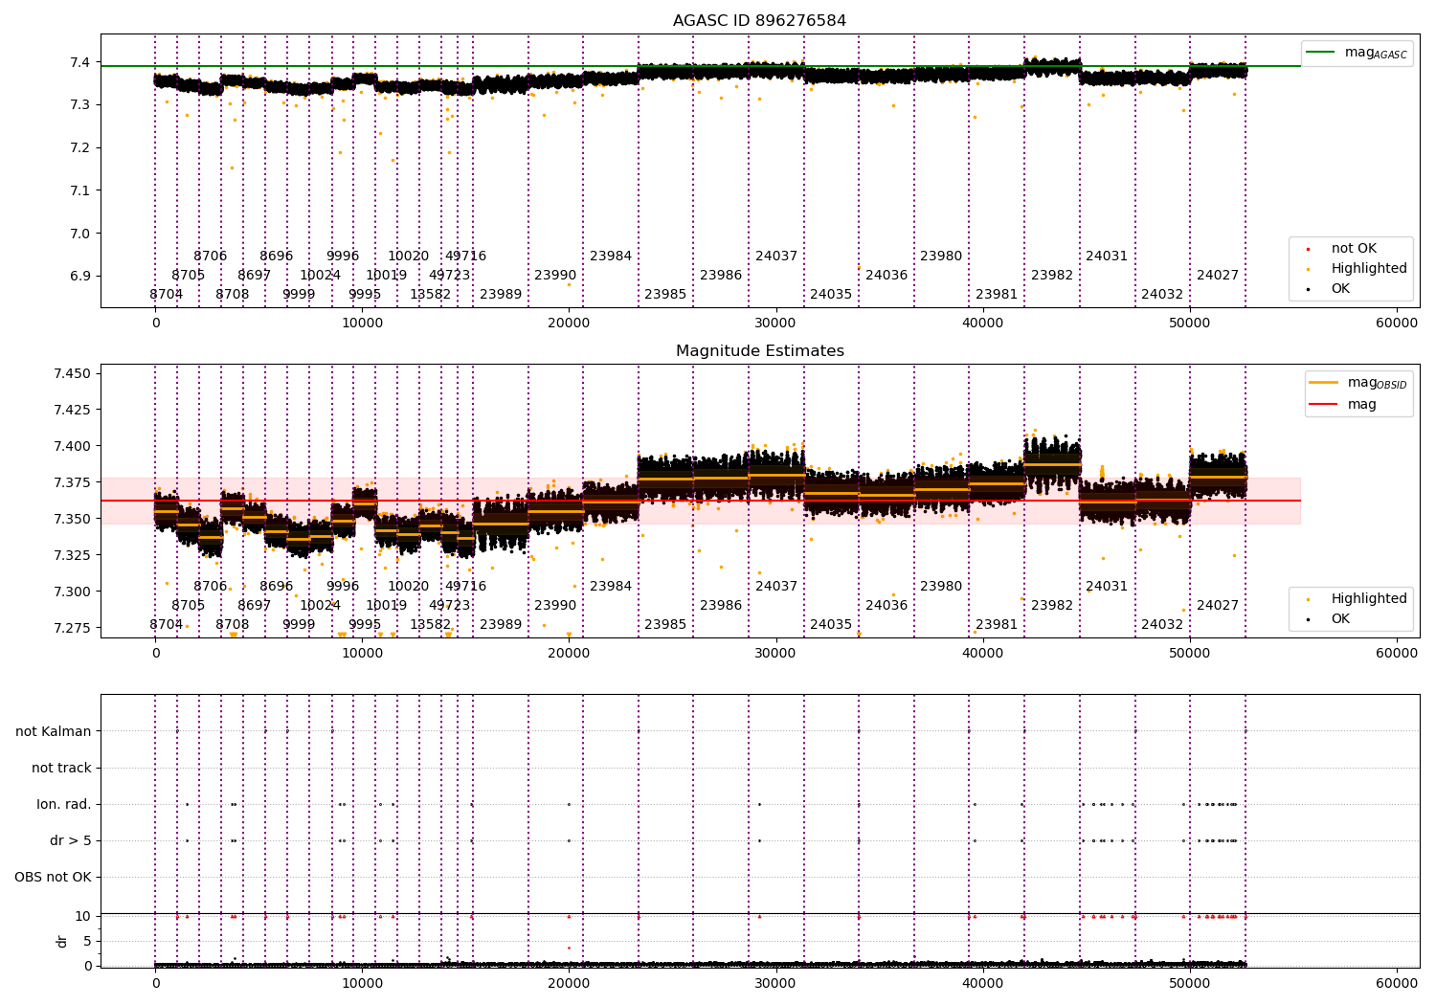Screen dimensions: 1436x1005
Task: Click OBSID 8704 label in top plot
Action: point(166,295)
